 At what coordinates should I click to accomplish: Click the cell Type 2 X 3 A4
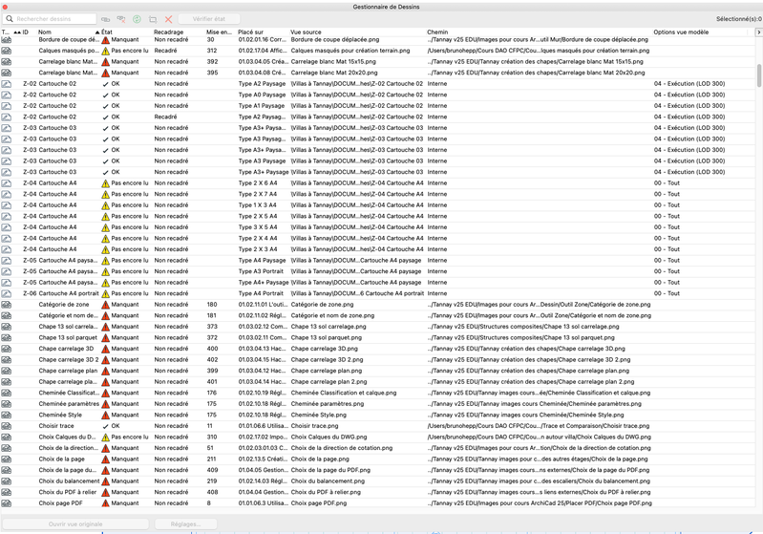[x=258, y=249]
